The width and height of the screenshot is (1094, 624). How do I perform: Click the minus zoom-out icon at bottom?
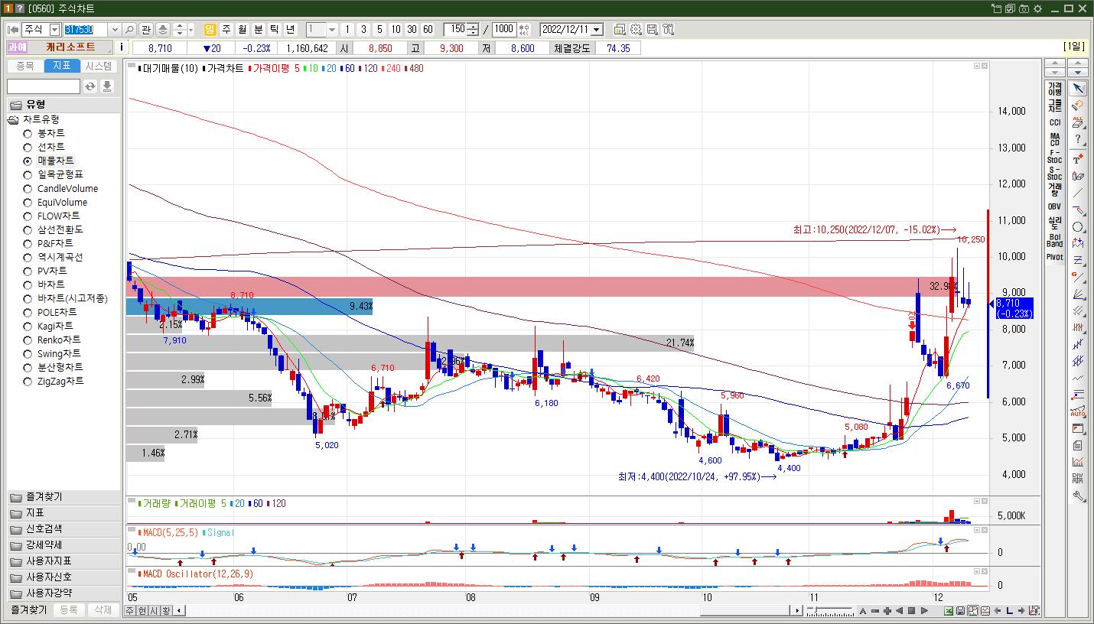coord(875,610)
